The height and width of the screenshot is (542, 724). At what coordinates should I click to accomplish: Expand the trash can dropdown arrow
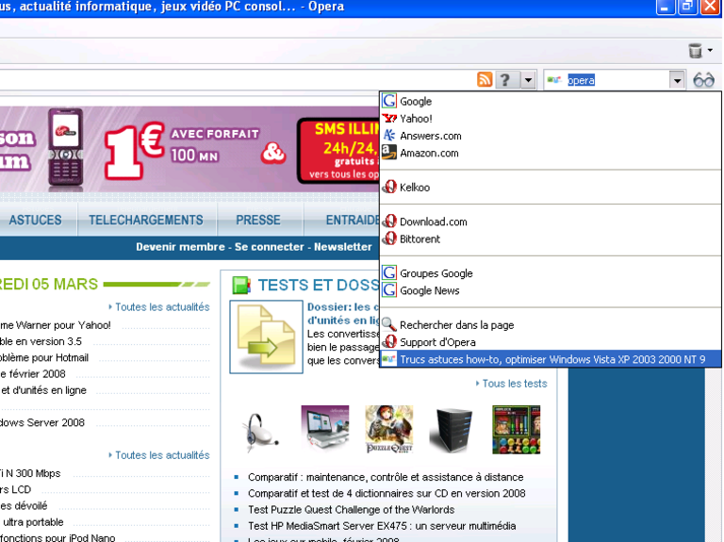coord(710,50)
